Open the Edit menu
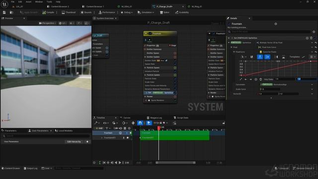Viewport: 318px width, 179px height. 20,1
